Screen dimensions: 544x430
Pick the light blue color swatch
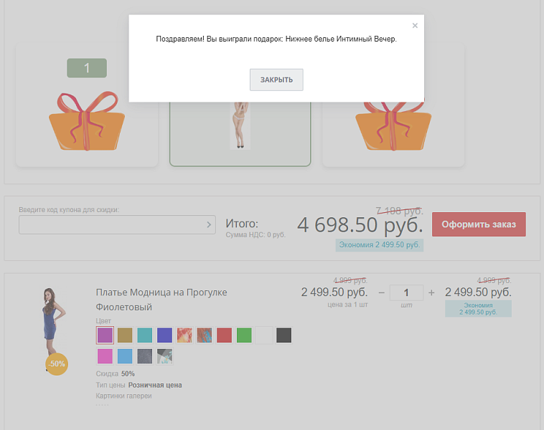click(x=125, y=356)
